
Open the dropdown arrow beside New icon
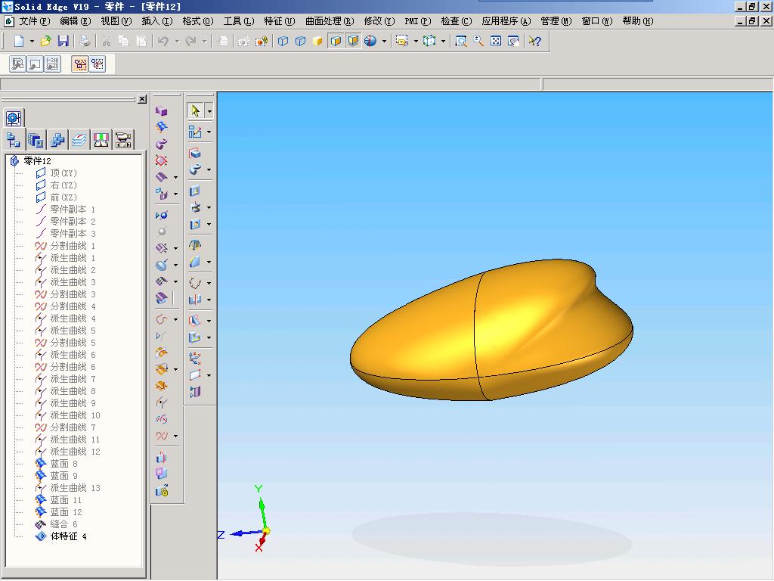pyautogui.click(x=32, y=41)
